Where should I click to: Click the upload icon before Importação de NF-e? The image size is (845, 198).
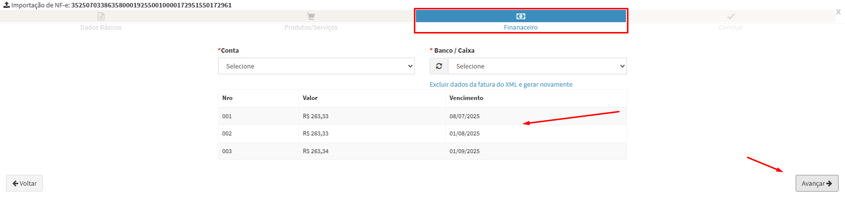[x=6, y=5]
